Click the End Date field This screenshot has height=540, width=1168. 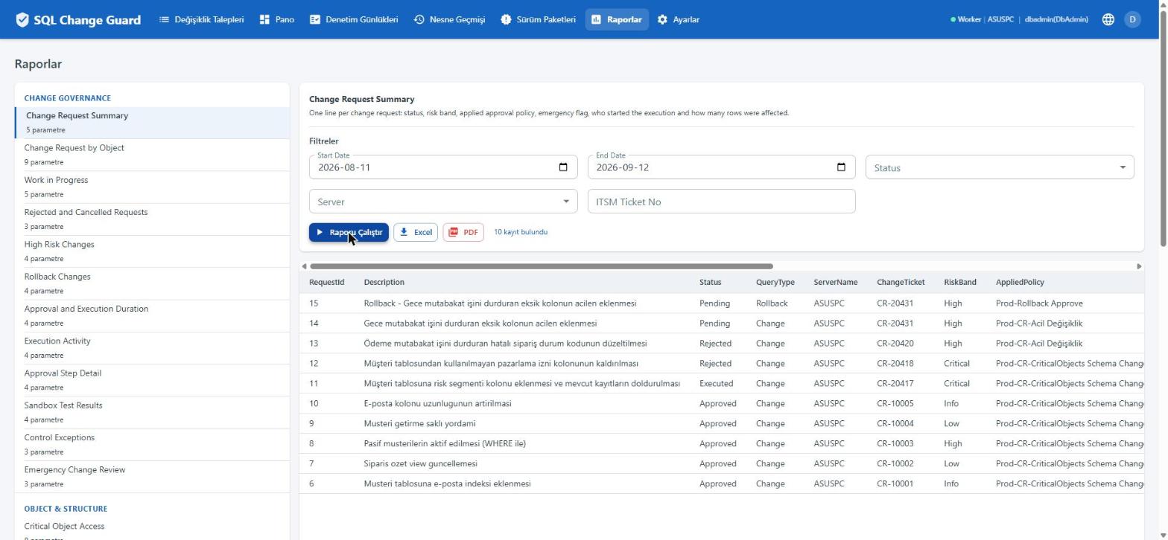pos(721,167)
